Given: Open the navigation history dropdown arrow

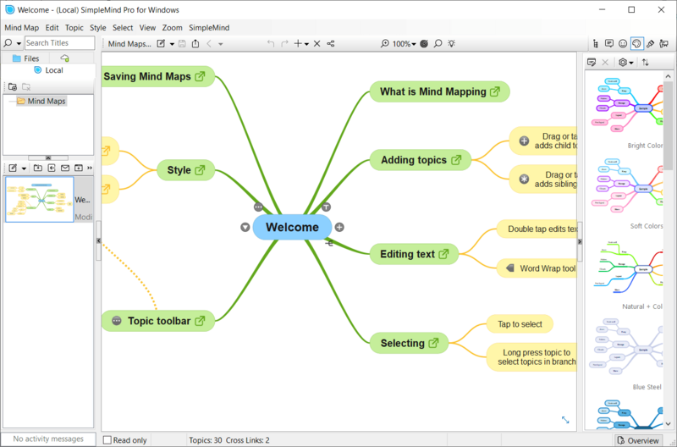Looking at the screenshot, I should click(x=221, y=44).
